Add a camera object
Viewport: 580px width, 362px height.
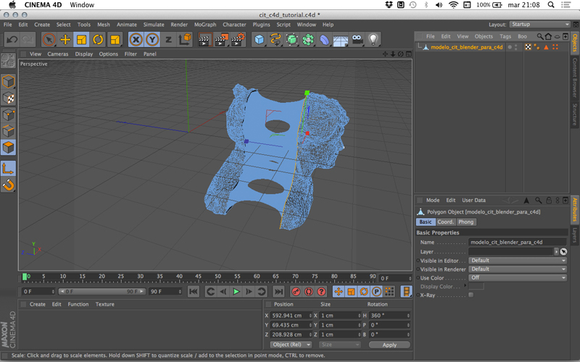pos(357,40)
